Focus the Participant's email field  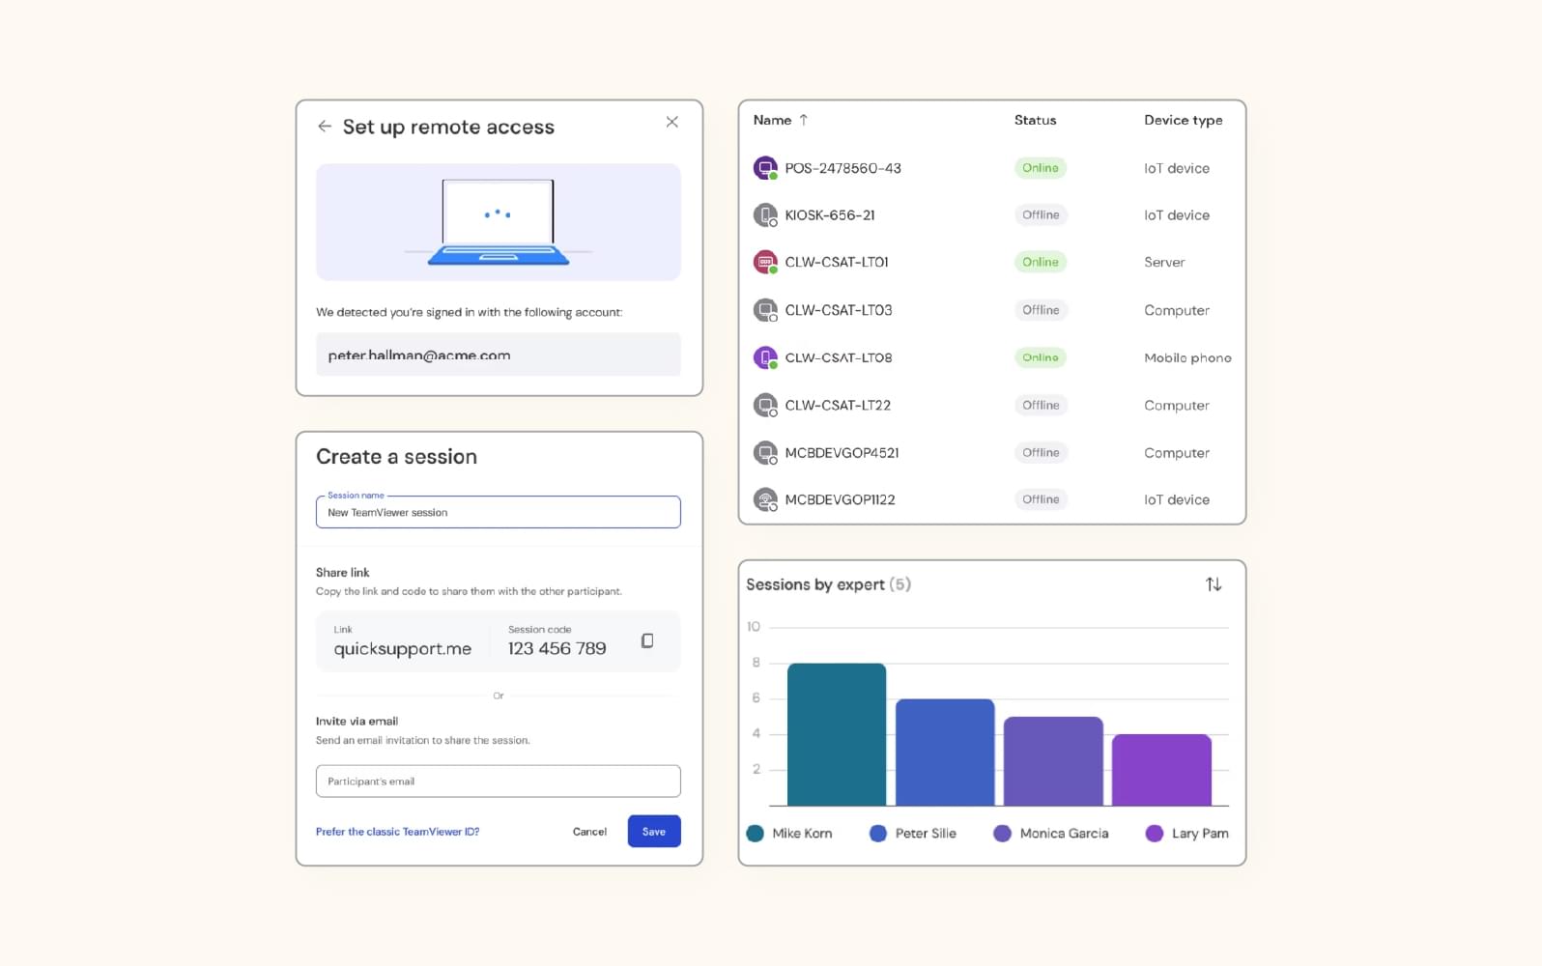[x=498, y=781]
